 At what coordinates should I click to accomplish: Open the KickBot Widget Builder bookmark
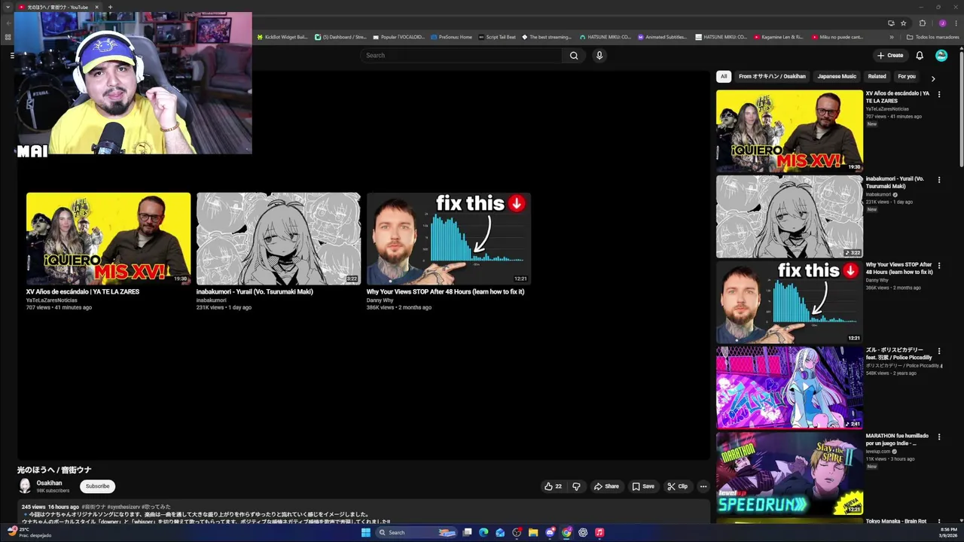click(282, 37)
